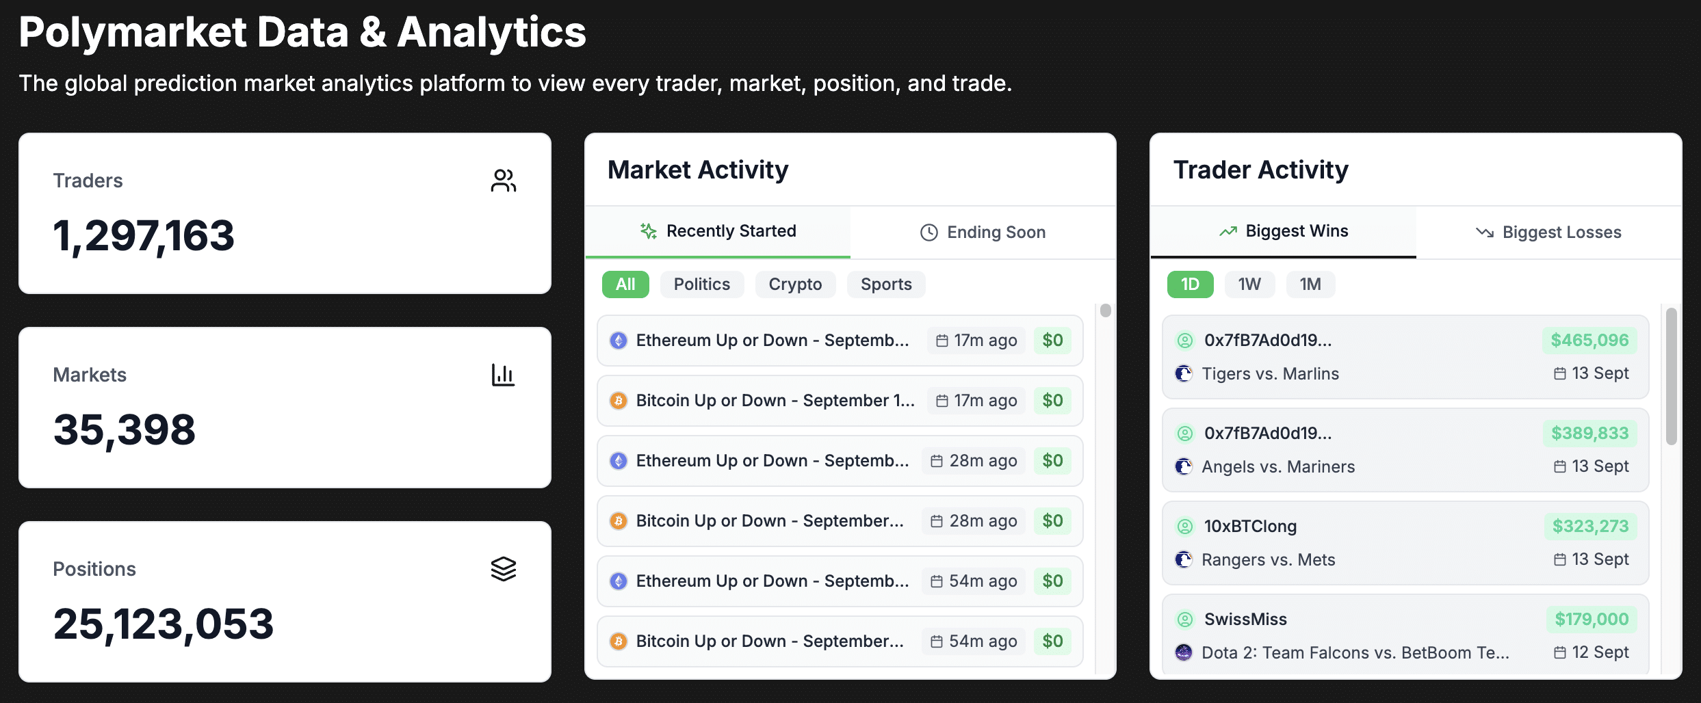Viewport: 1701px width, 703px height.
Task: Click the avatar icon beside 10xBTClong
Action: click(1184, 527)
